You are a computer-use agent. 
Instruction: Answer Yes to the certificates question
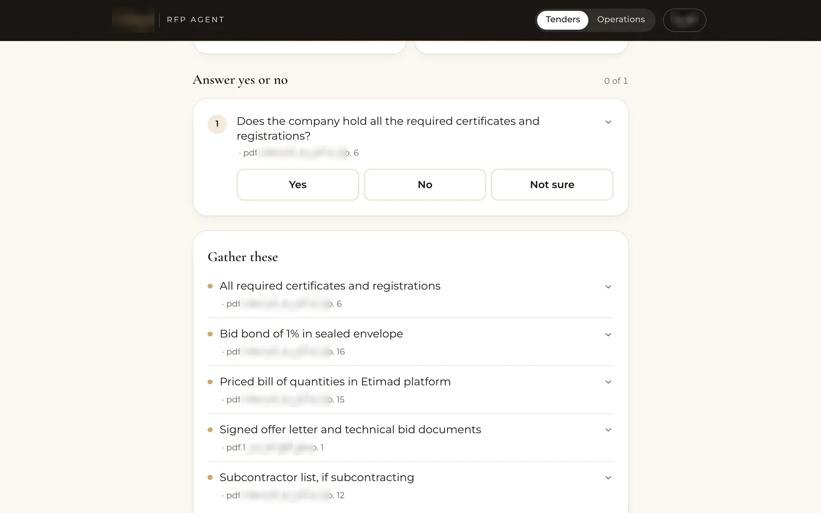pos(298,185)
